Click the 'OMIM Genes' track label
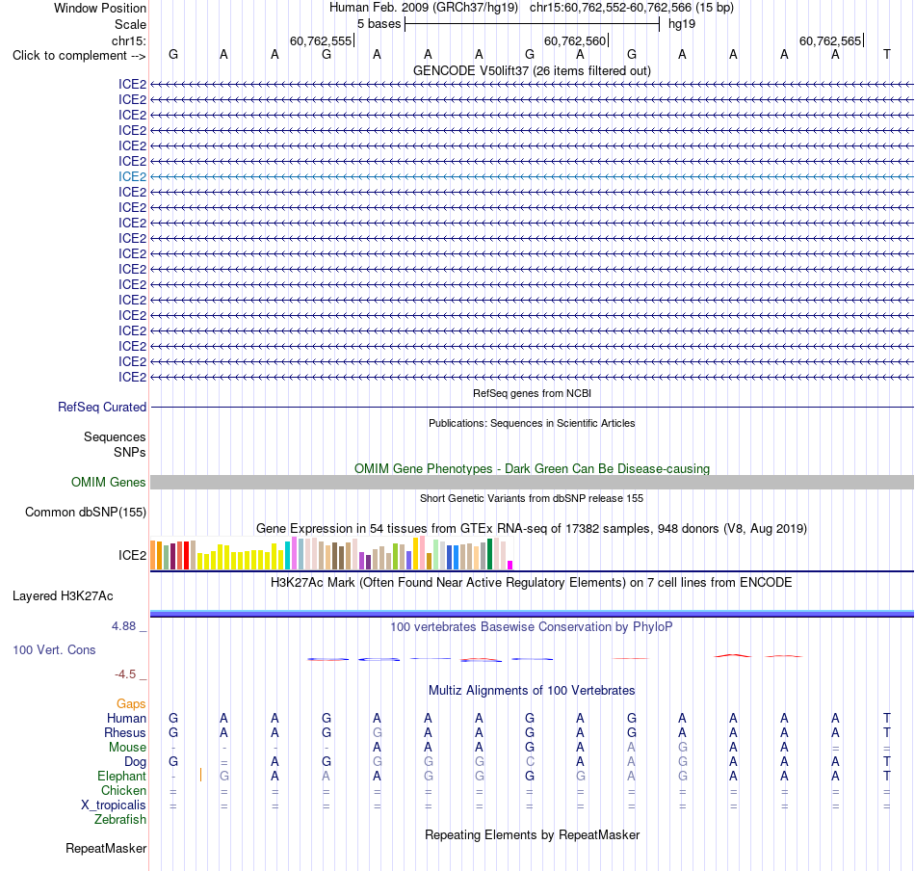Screen dimensions: 915x871 tap(109, 482)
